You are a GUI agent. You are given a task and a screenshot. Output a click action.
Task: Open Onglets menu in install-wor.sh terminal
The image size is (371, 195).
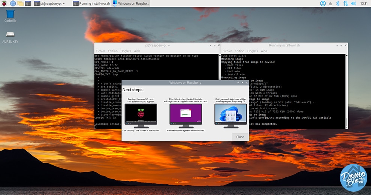pos(253,51)
